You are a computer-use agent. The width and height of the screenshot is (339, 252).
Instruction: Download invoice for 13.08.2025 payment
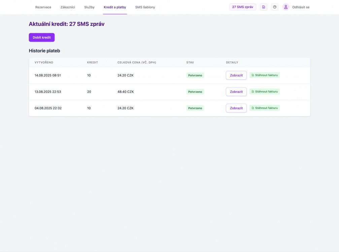pyautogui.click(x=265, y=91)
